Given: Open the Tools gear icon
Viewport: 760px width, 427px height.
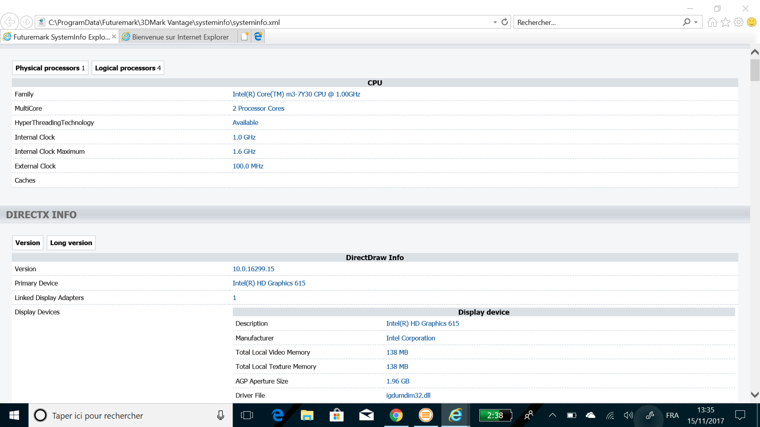Looking at the screenshot, I should 738,22.
